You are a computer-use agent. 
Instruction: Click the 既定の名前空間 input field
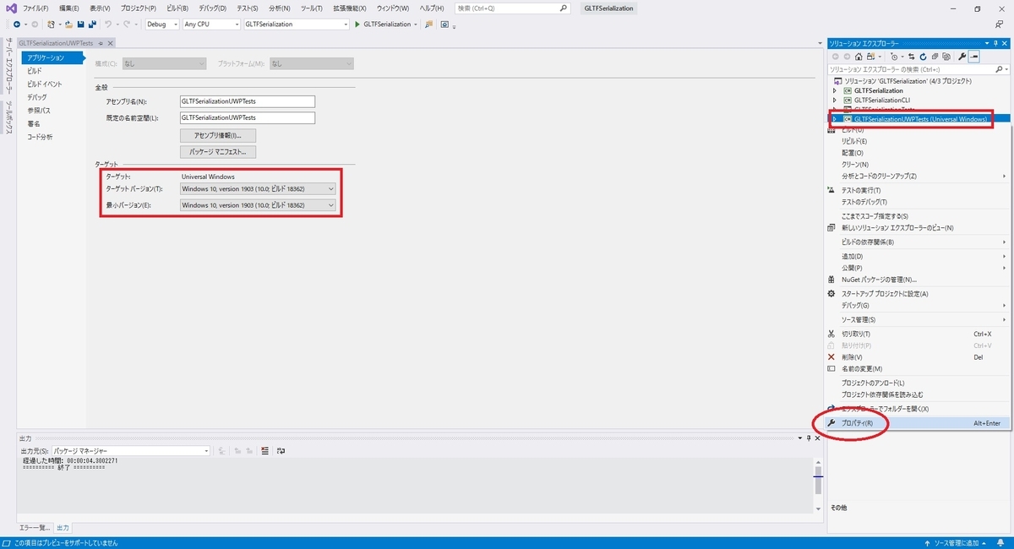(x=248, y=118)
